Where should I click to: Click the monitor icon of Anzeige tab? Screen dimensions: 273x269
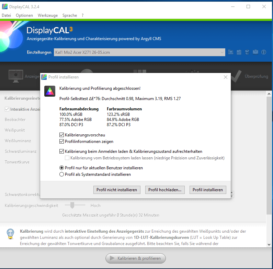pyautogui.click(x=16, y=76)
